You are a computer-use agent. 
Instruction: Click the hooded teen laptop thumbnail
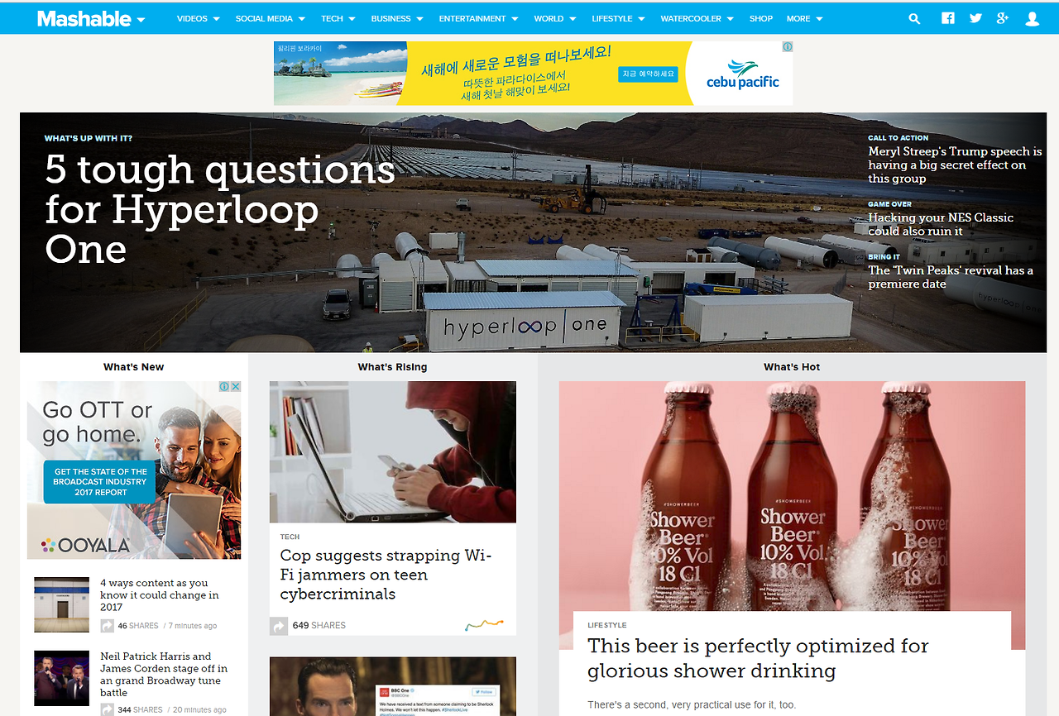tap(393, 451)
